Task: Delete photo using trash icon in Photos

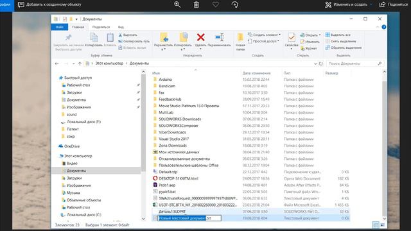Action: click(196, 4)
